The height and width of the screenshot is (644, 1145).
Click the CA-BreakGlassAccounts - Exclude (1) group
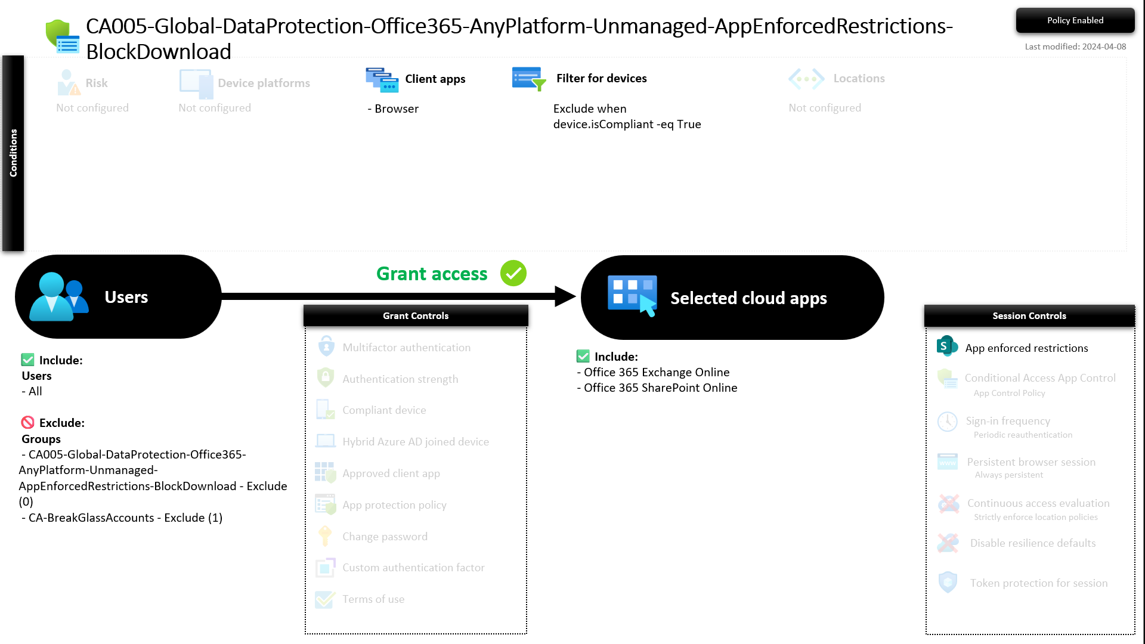122,518
